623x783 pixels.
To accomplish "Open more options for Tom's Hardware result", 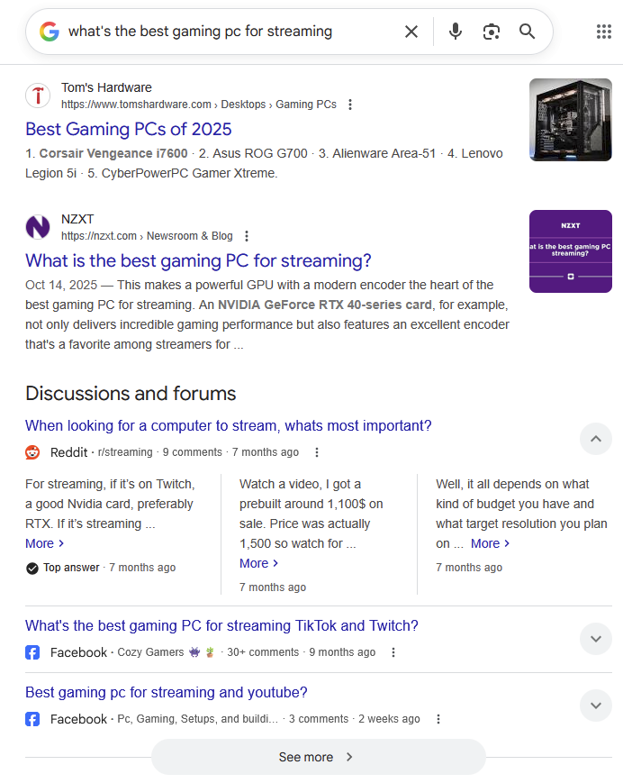I will click(x=350, y=105).
